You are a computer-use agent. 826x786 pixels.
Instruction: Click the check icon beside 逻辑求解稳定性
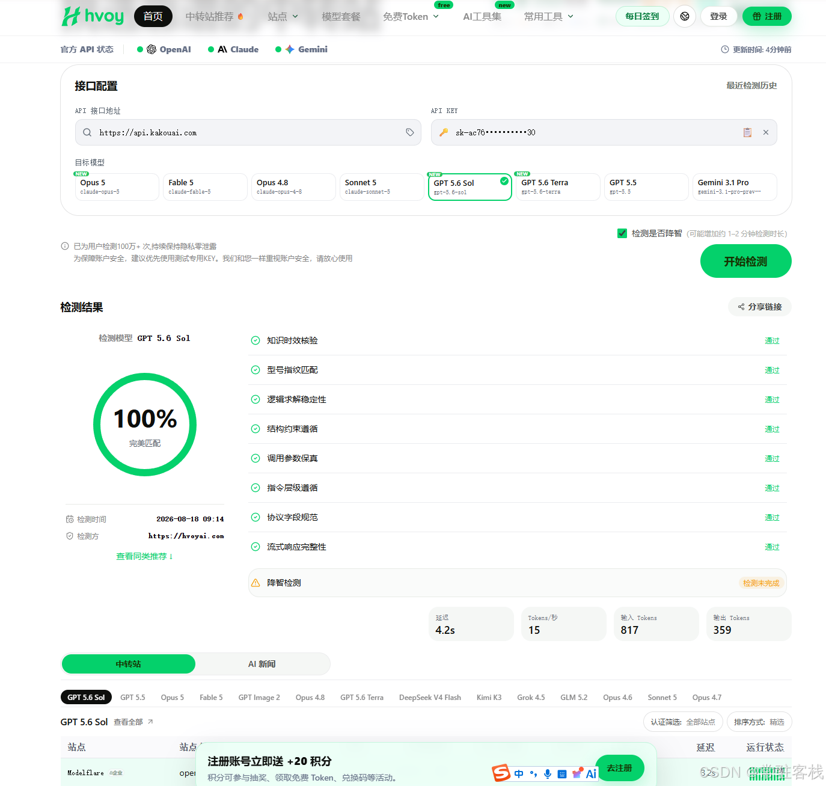[255, 399]
